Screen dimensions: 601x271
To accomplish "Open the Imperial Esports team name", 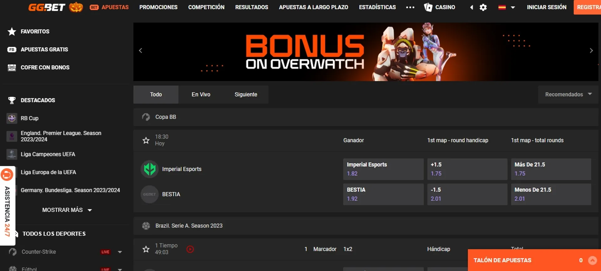I will click(182, 169).
